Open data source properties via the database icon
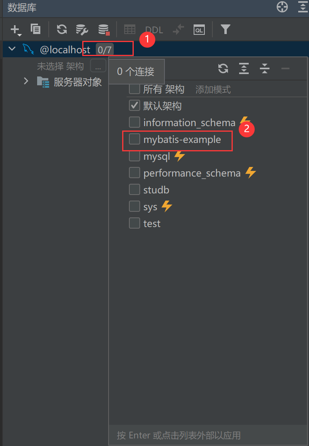 (x=103, y=29)
